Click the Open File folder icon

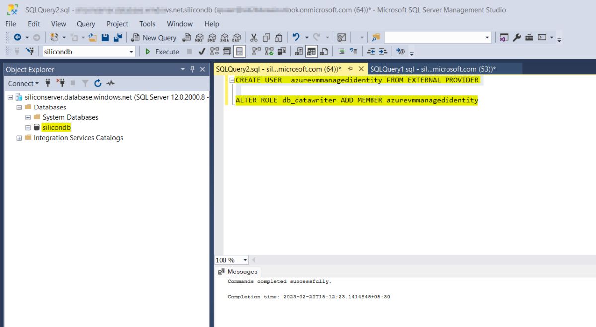coord(92,37)
